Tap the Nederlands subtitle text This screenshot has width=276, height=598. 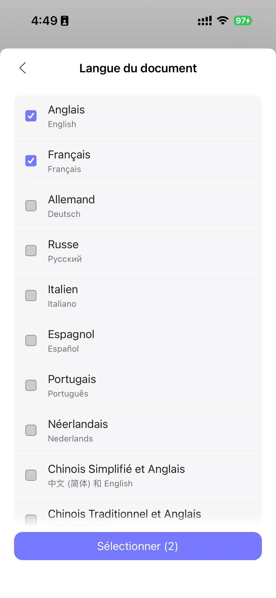(x=71, y=439)
